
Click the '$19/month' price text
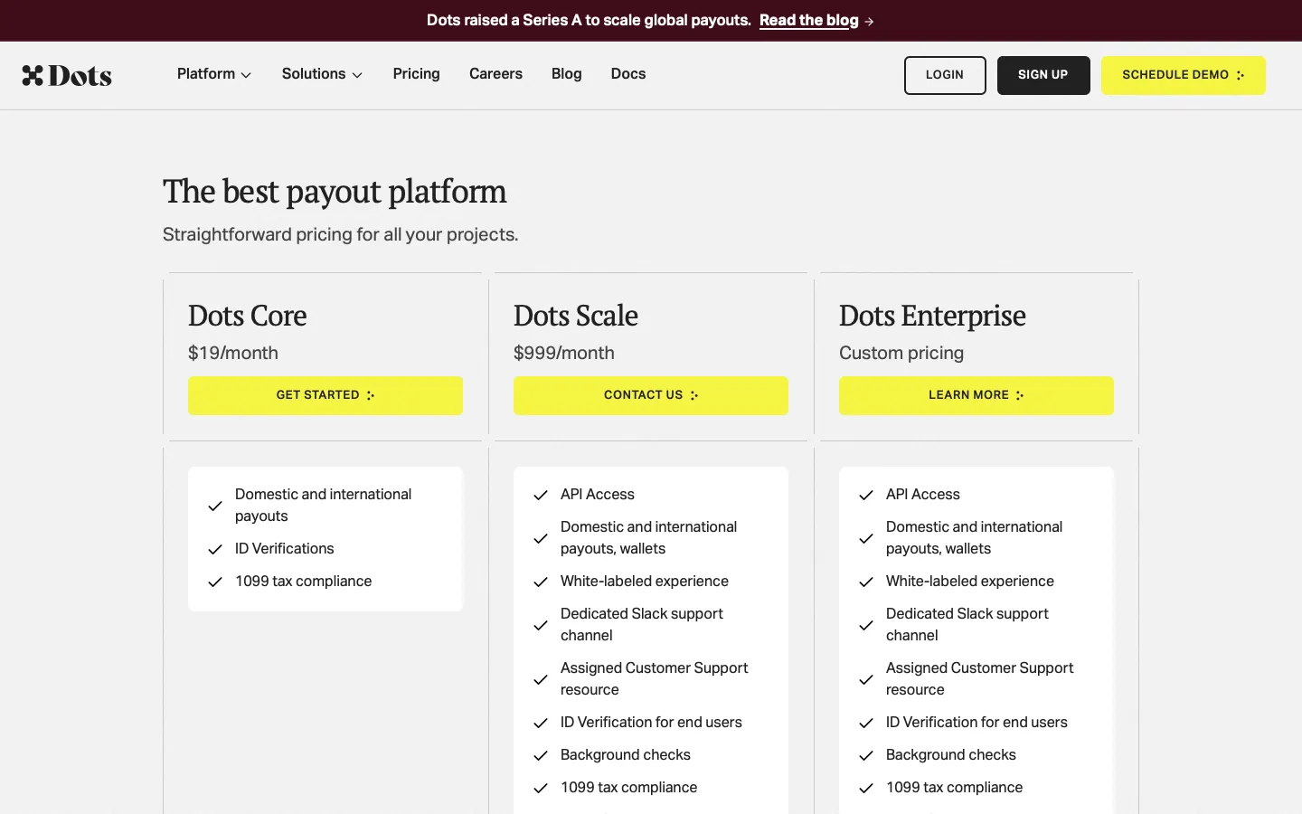[x=233, y=353]
